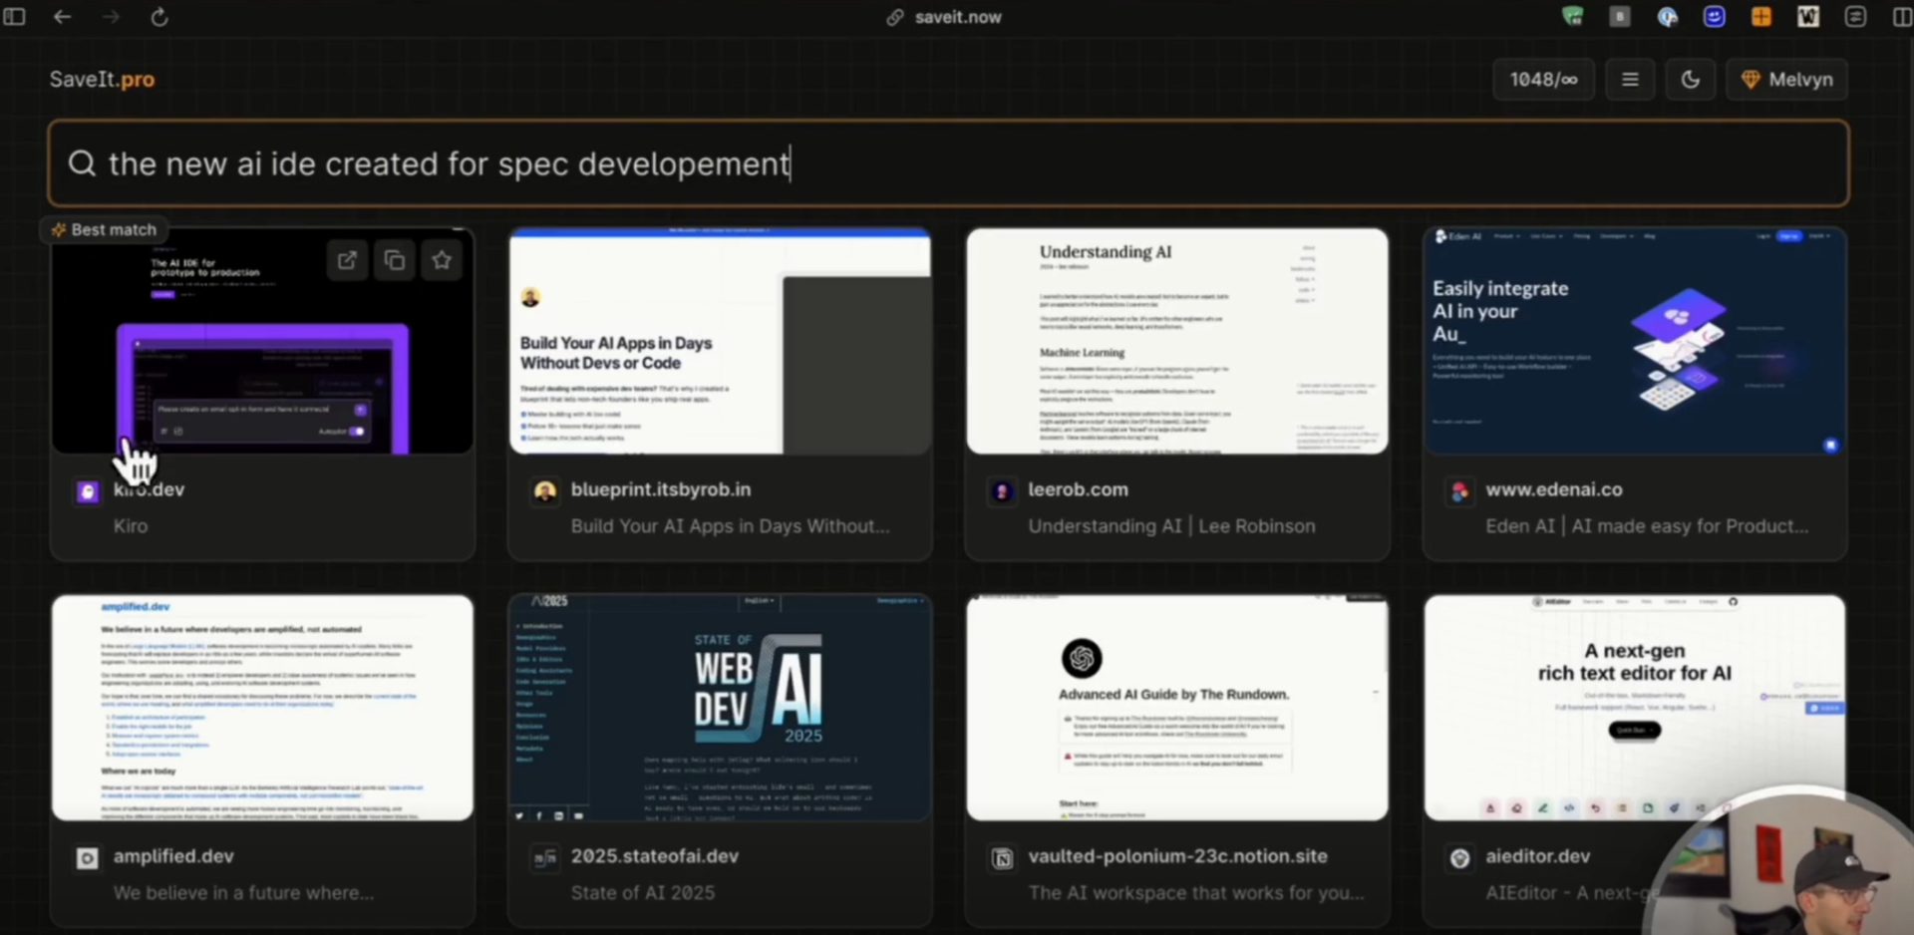Image resolution: width=1914 pixels, height=935 pixels.
Task: Open the 2025.stateofai.dev bookmark
Action: click(x=719, y=708)
